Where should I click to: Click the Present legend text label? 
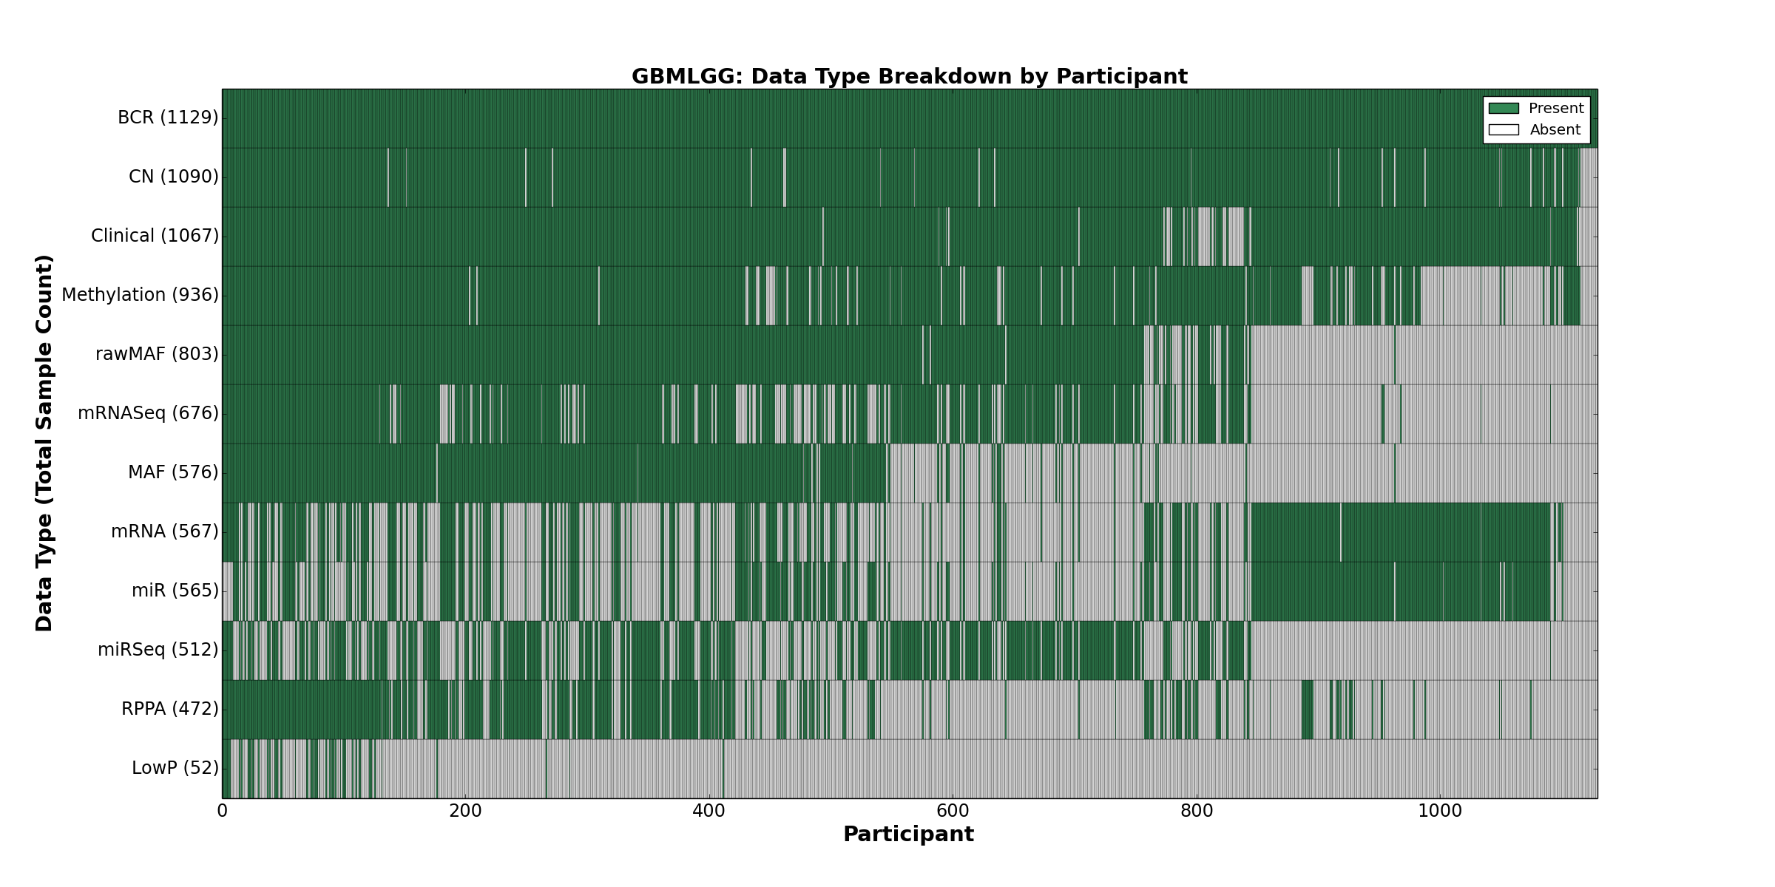point(1556,109)
